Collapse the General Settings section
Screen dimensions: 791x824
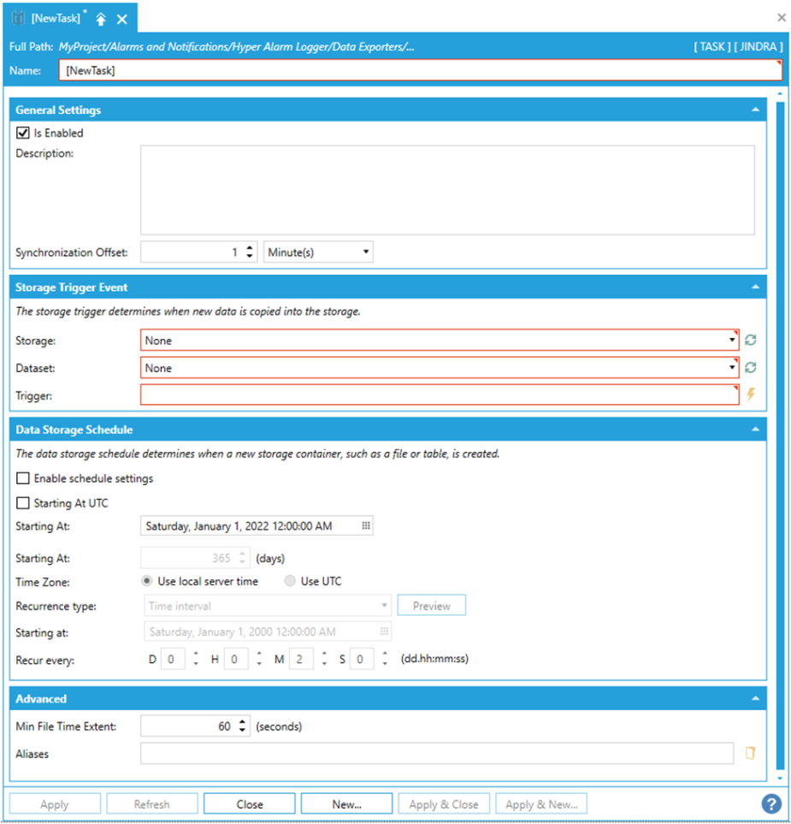click(x=755, y=110)
